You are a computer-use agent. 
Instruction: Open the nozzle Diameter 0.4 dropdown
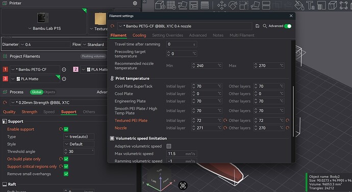coord(45,44)
